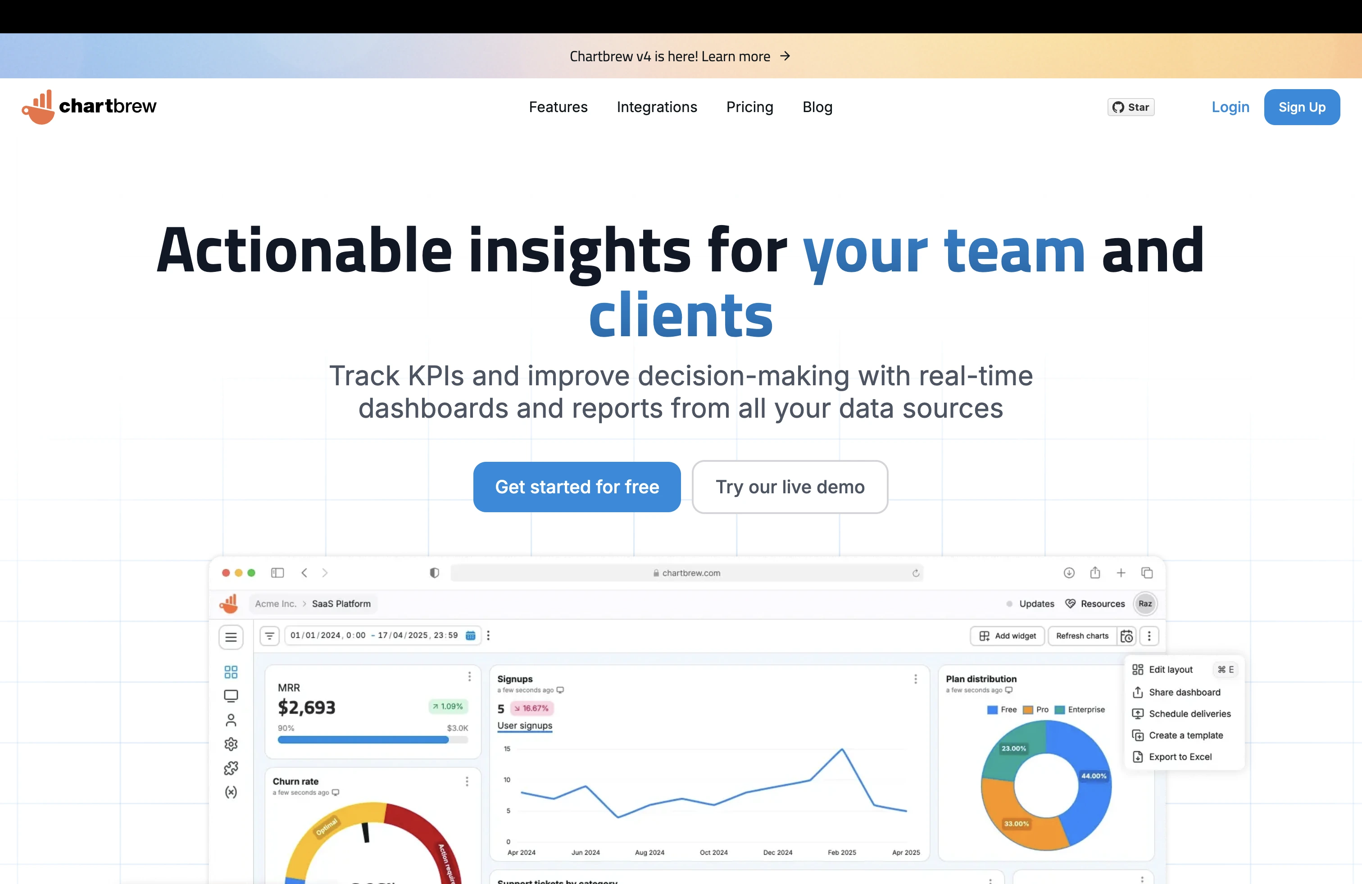The image size is (1362, 884).
Task: Open the monitor icon in the sidebar
Action: [x=231, y=696]
